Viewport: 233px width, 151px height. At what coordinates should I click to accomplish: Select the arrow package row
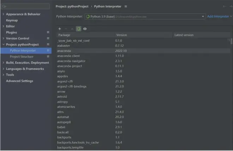pos(143,92)
